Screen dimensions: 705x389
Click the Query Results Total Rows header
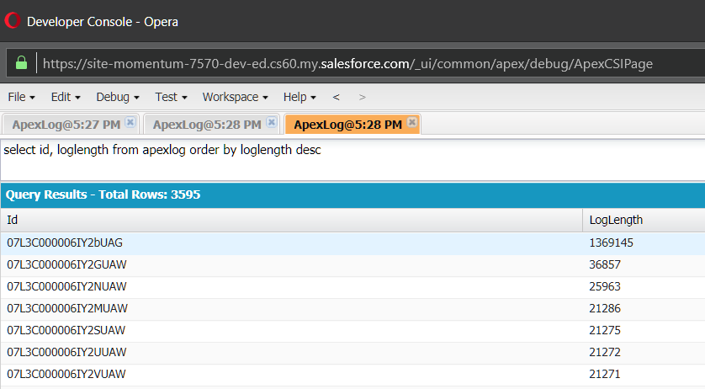pos(103,194)
